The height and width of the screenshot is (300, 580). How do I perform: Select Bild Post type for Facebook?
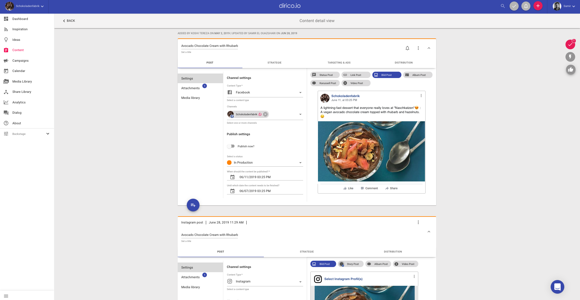pos(387,75)
